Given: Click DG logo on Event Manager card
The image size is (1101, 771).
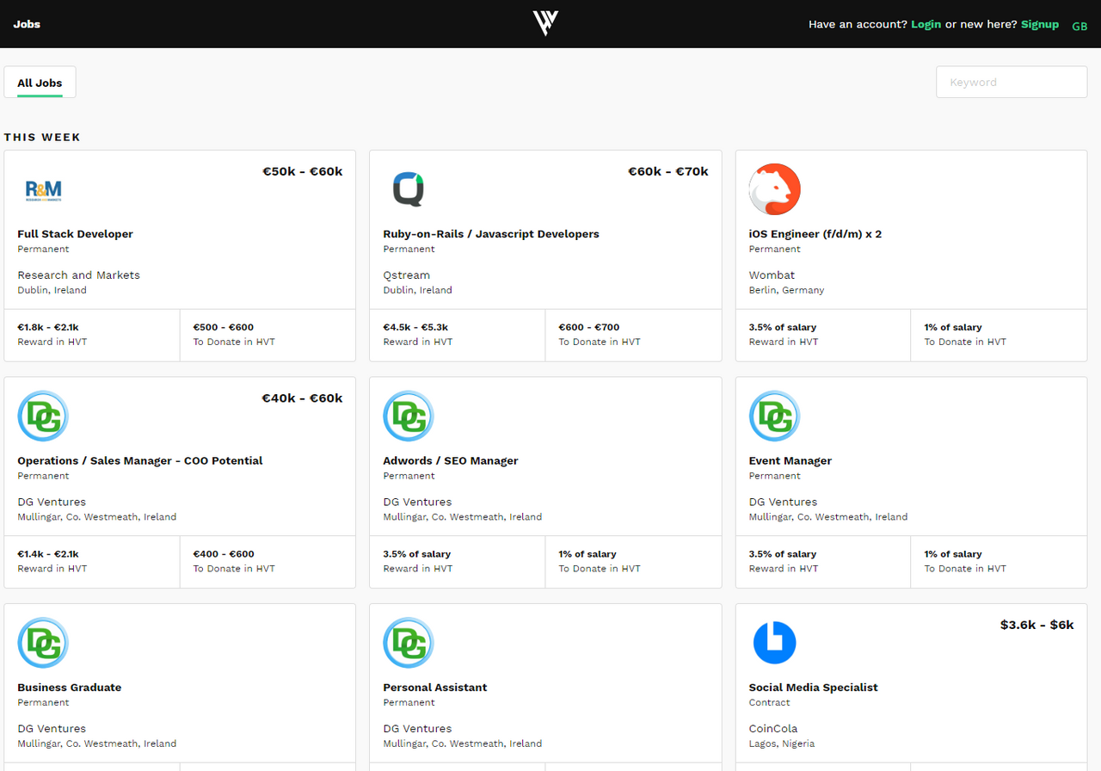Looking at the screenshot, I should tap(774, 416).
